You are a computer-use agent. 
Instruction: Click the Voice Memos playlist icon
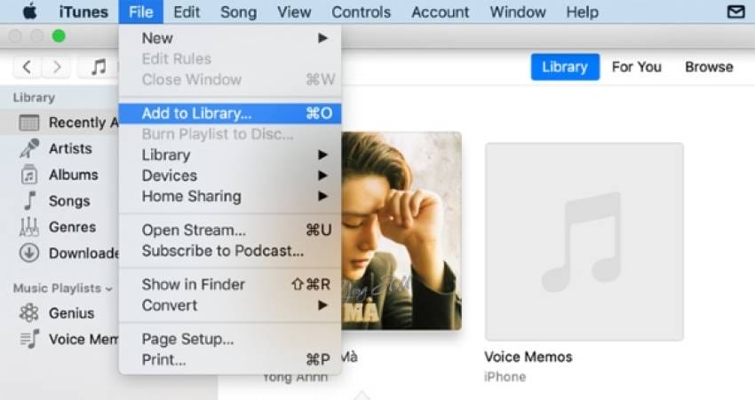(x=30, y=339)
